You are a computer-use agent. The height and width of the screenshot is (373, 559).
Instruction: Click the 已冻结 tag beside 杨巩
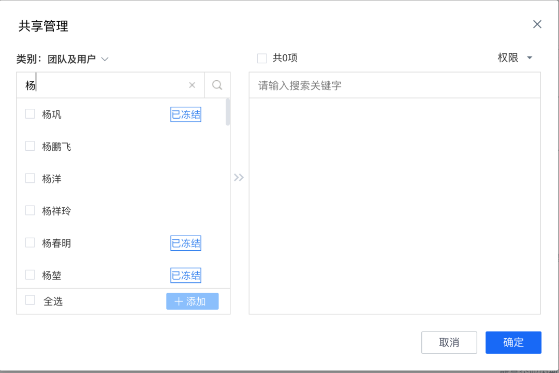(186, 114)
